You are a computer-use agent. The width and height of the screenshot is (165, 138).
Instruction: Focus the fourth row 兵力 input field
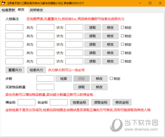tap(45, 53)
